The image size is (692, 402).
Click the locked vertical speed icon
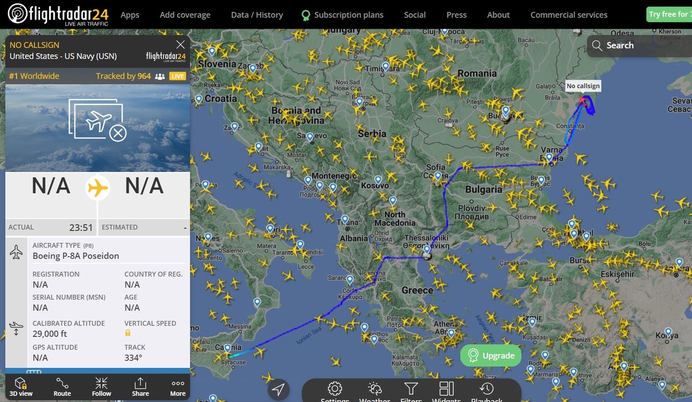(127, 333)
